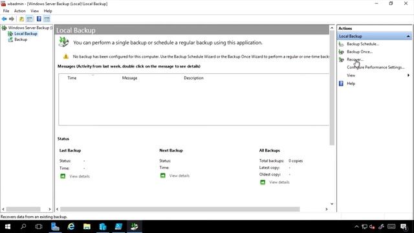
Task: Click the main pane vertical scrollbar thumb
Action: pos(332,88)
